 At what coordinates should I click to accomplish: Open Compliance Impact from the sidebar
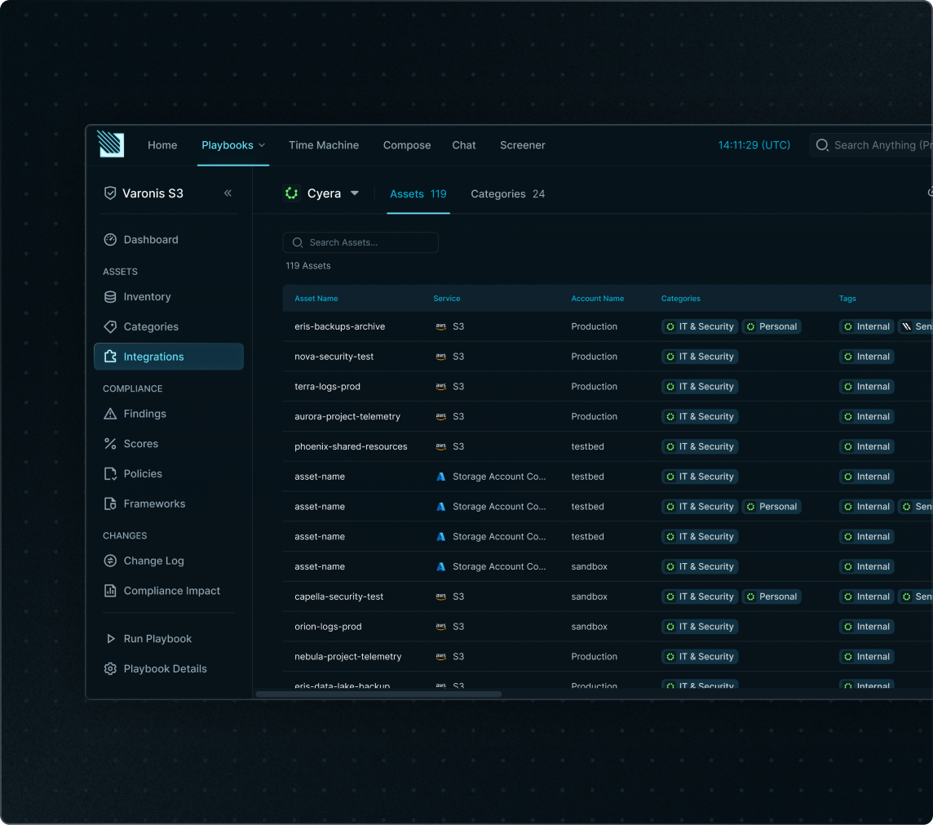[x=164, y=590]
